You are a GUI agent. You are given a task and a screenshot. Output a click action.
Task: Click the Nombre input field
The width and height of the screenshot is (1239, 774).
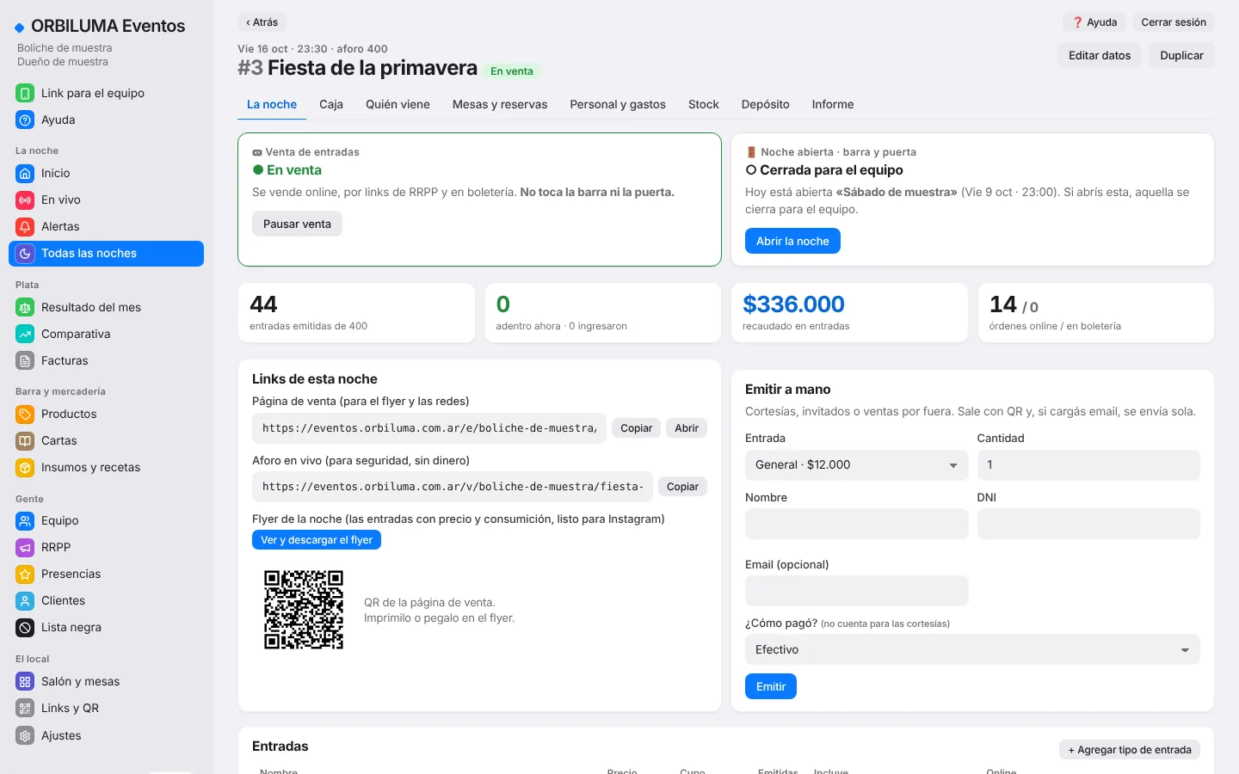pos(856,524)
